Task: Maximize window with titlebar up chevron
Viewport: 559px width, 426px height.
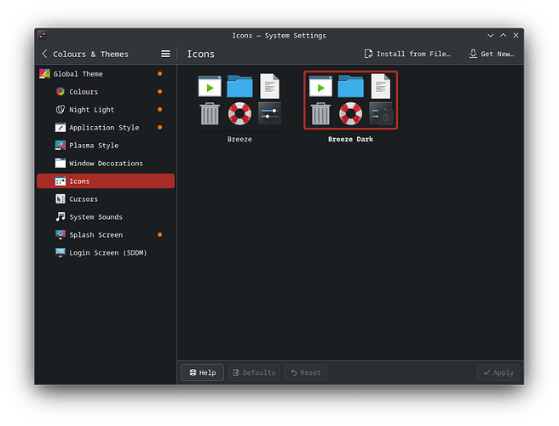Action: click(x=503, y=35)
